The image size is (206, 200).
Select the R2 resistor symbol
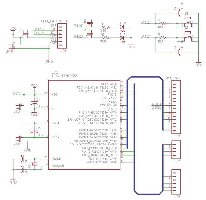point(106,38)
